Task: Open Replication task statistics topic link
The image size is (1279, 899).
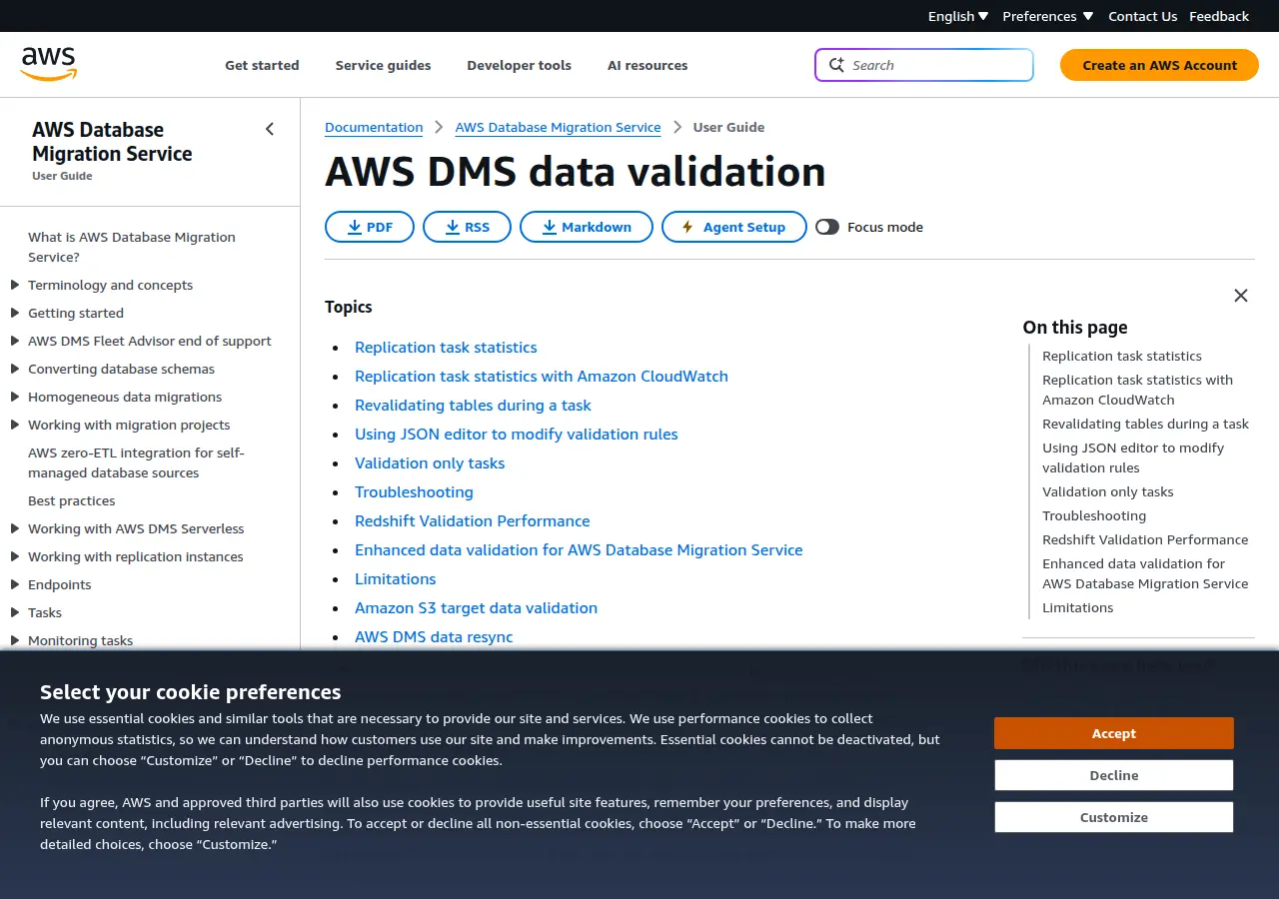Action: [x=446, y=347]
